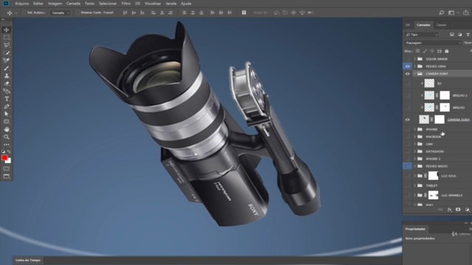
Task: Expand the COLOR GRADE group
Action: pos(414,59)
